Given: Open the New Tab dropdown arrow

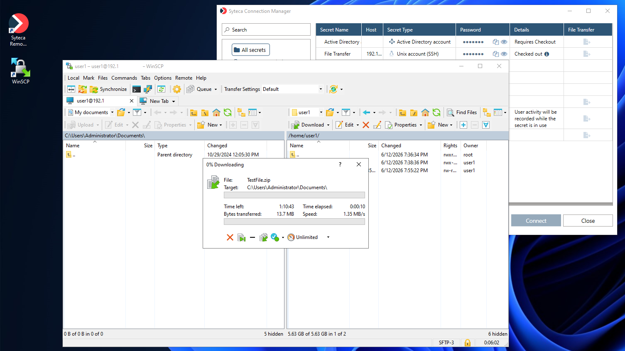Looking at the screenshot, I should click(x=174, y=101).
